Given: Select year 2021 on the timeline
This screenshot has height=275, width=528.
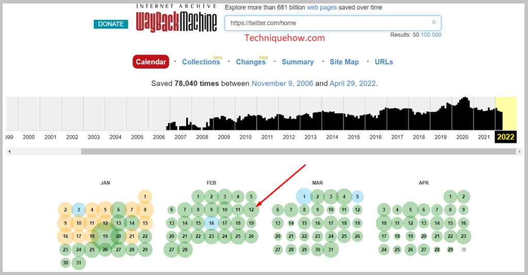Looking at the screenshot, I should click(x=484, y=137).
